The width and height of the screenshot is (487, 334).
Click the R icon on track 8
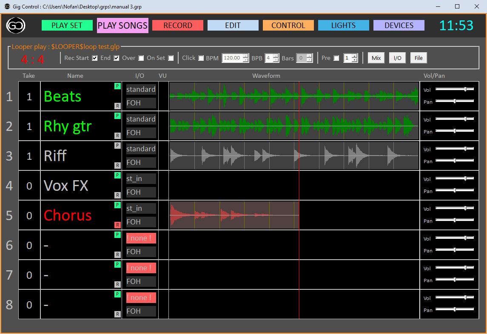(117, 314)
